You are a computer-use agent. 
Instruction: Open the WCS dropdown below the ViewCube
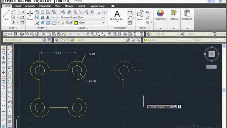coord(211,67)
